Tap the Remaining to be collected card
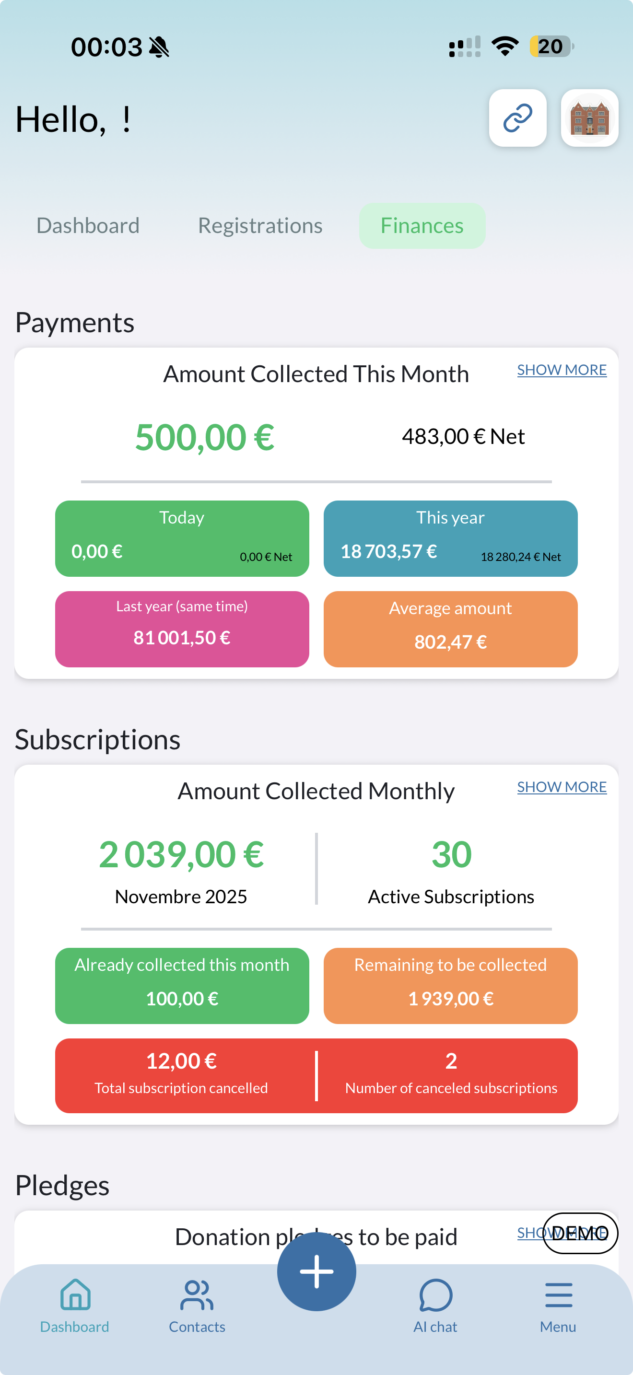Image resolution: width=633 pixels, height=1375 pixels. coord(450,985)
